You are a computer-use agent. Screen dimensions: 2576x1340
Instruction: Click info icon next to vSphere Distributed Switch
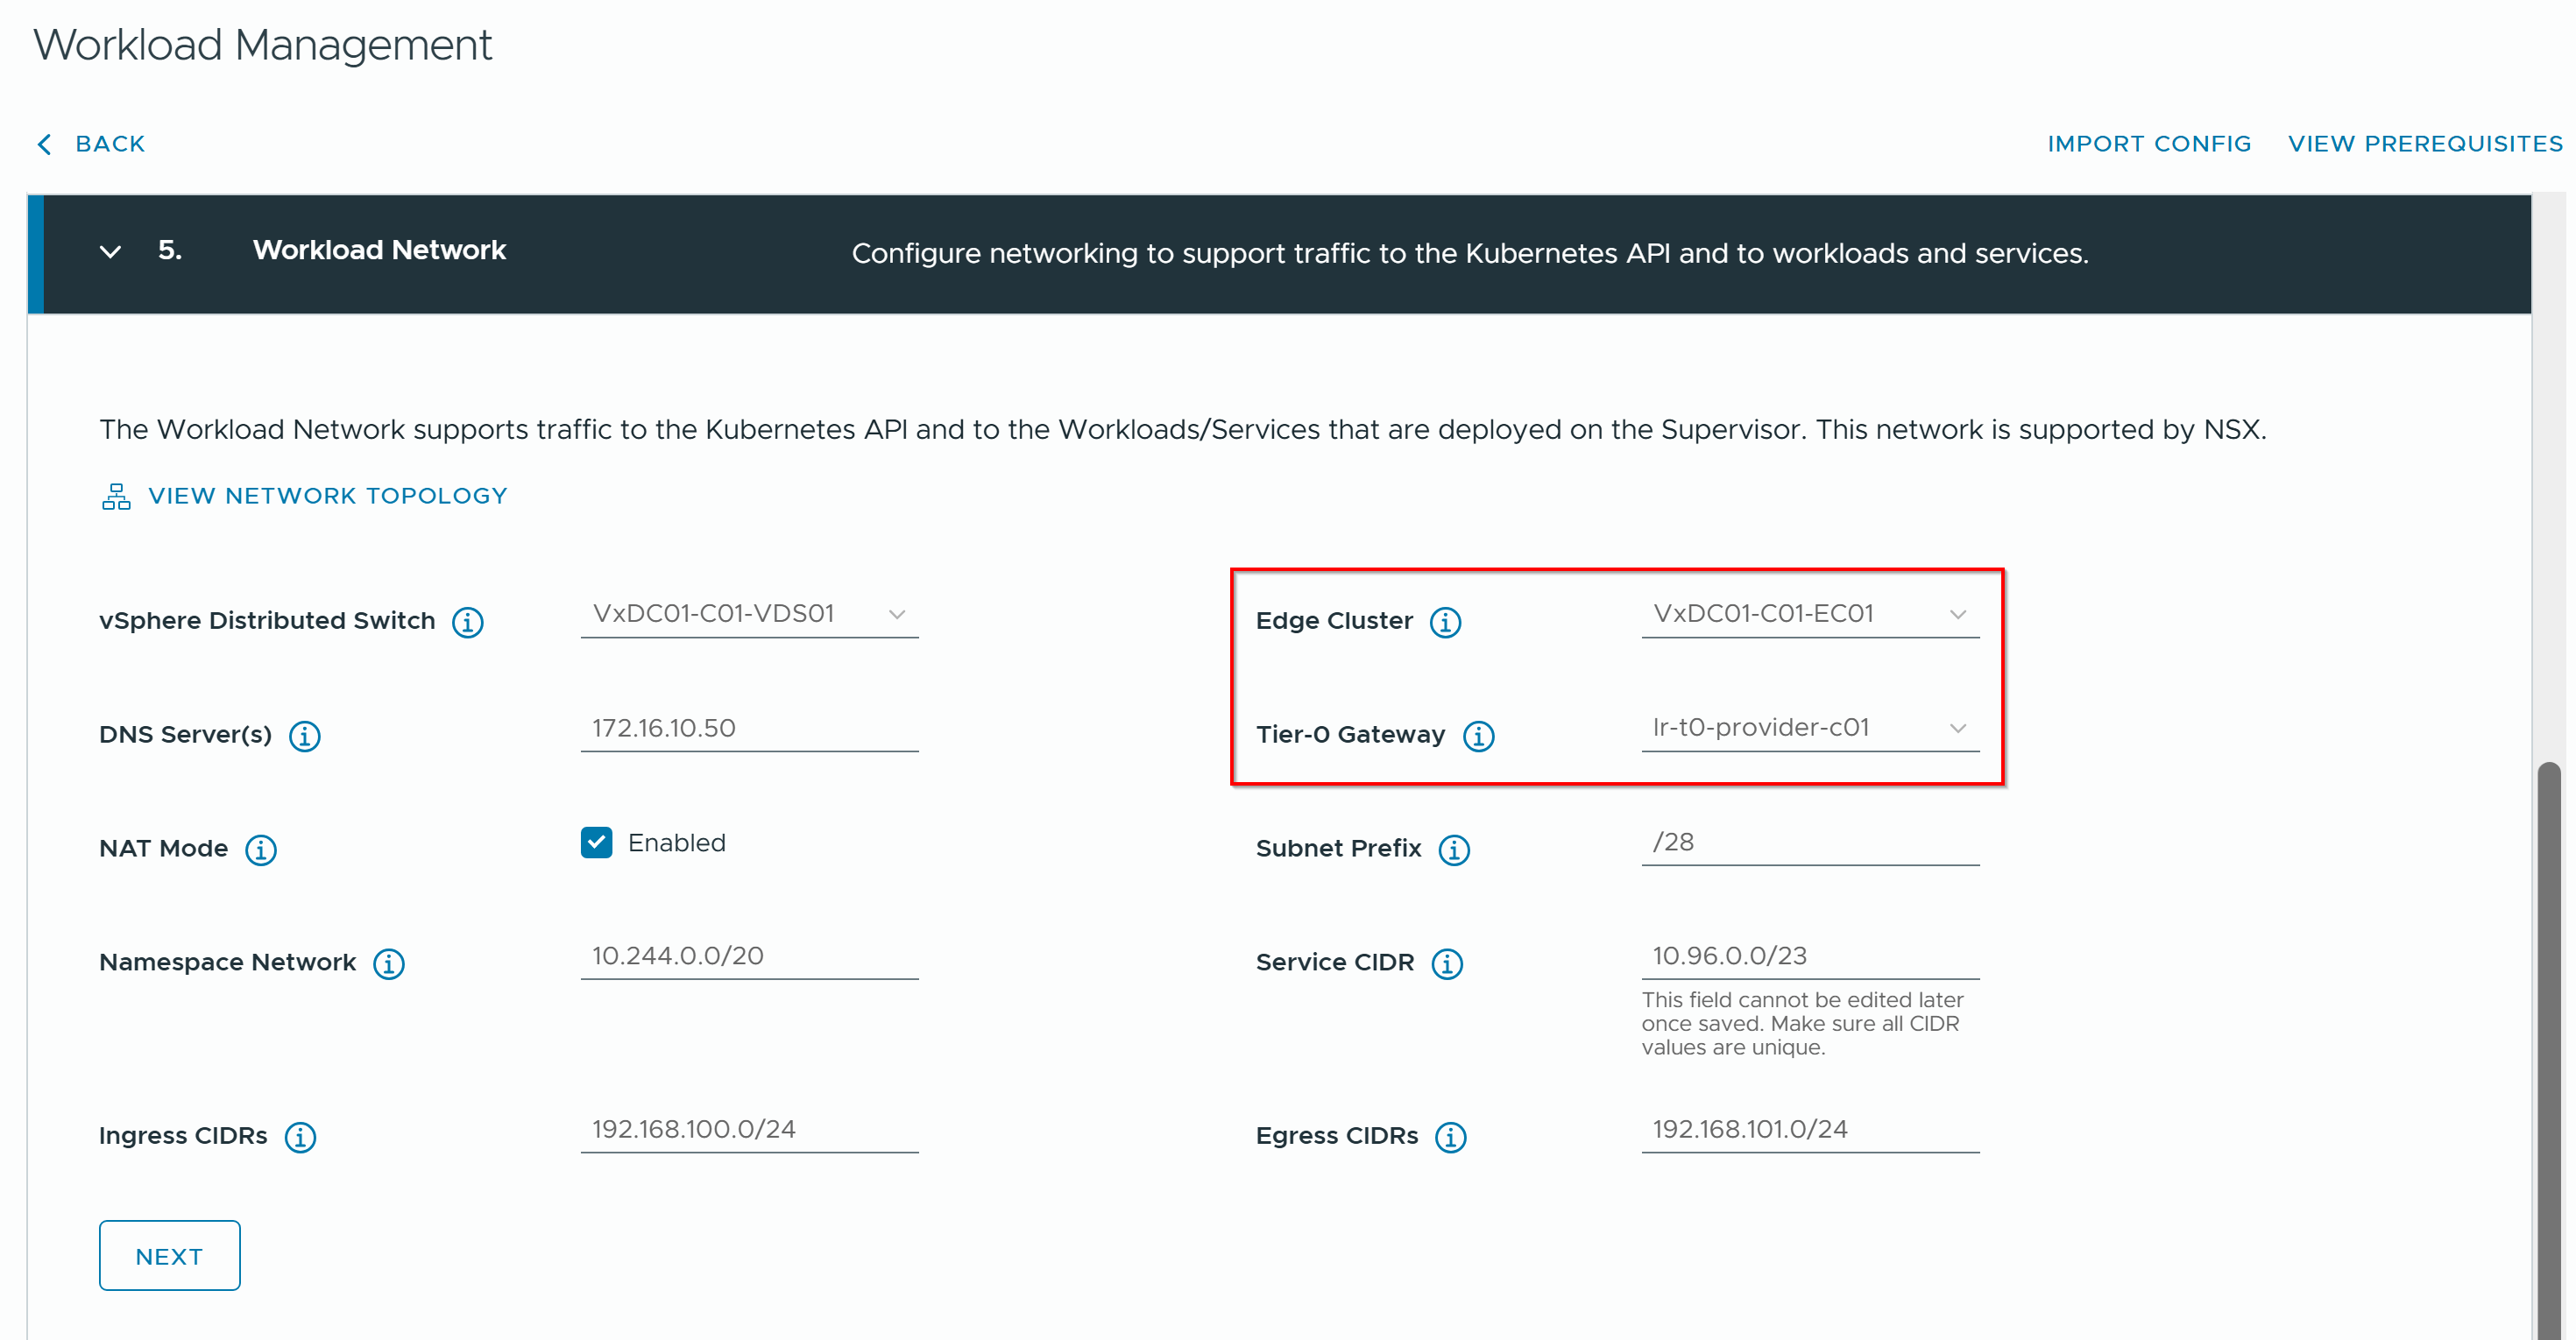coord(467,622)
